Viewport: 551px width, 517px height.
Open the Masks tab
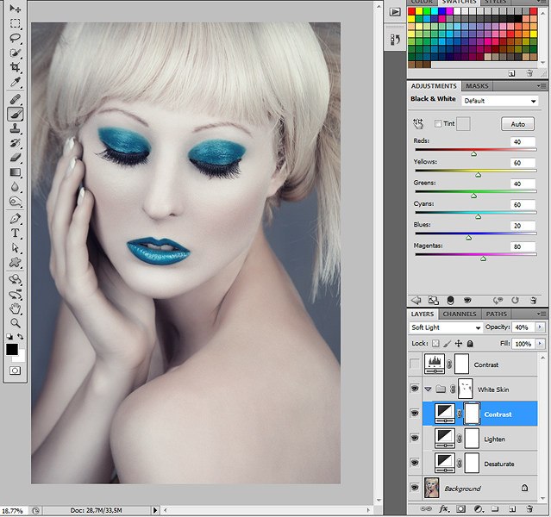[477, 86]
